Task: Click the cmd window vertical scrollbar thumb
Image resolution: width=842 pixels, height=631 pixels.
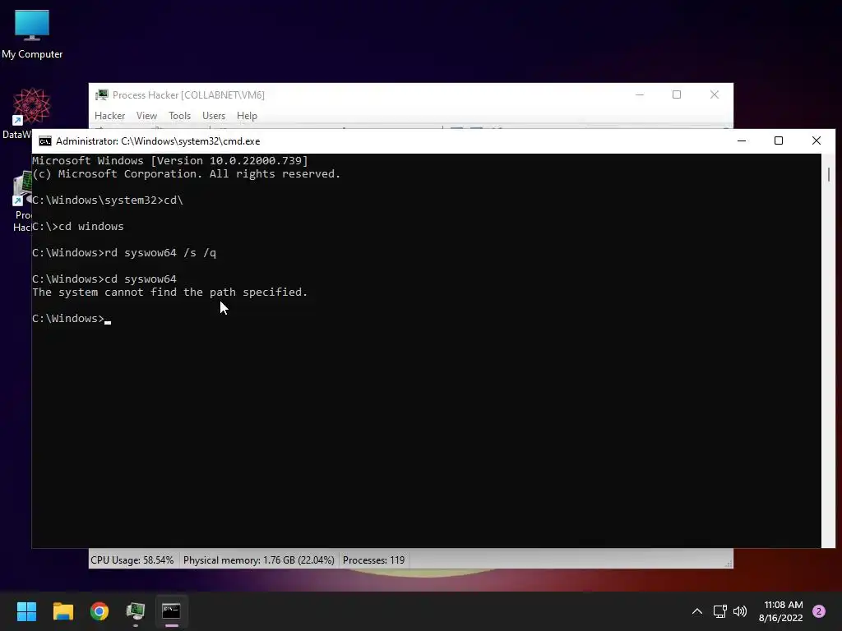Action: [x=829, y=174]
